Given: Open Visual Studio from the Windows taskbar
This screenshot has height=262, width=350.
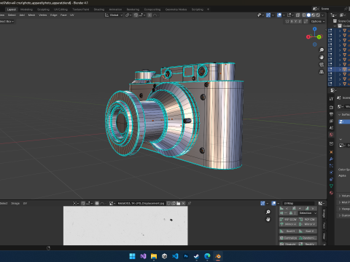Looking at the screenshot, I should click(x=143, y=256).
